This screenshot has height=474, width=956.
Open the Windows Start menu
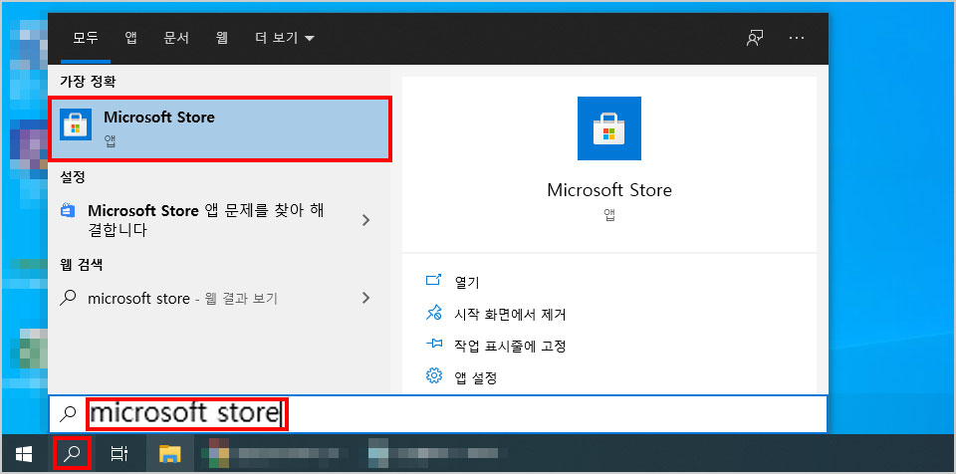(24, 453)
